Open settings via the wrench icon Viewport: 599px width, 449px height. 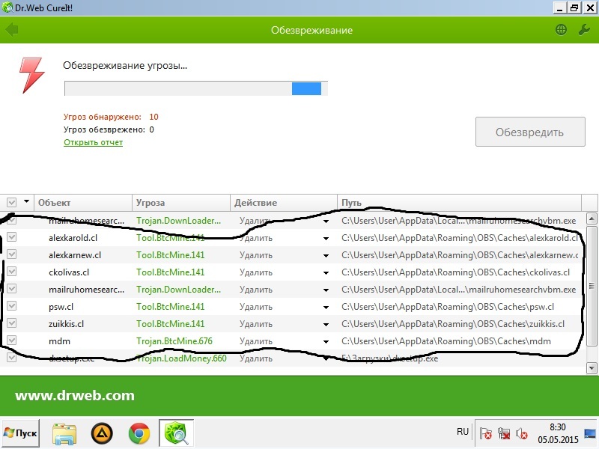click(585, 30)
